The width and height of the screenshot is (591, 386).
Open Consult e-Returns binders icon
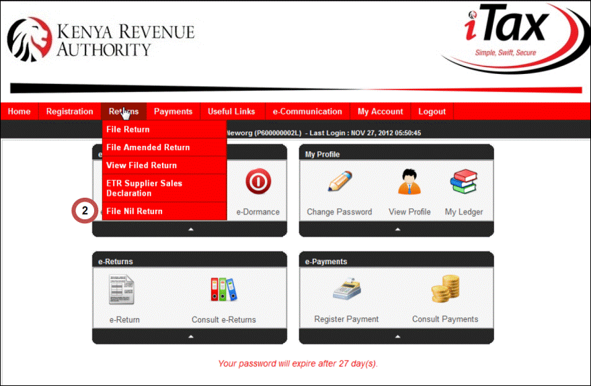(x=223, y=289)
